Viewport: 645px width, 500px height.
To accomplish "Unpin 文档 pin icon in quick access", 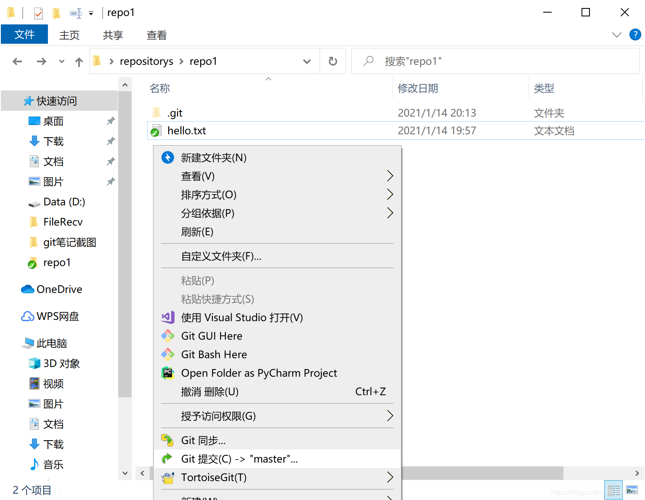I will click(x=111, y=162).
